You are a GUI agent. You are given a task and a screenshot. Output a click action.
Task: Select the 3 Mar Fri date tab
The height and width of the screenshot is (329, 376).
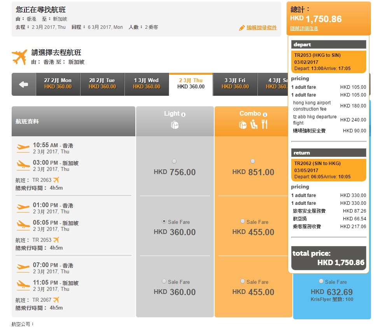[235, 84]
